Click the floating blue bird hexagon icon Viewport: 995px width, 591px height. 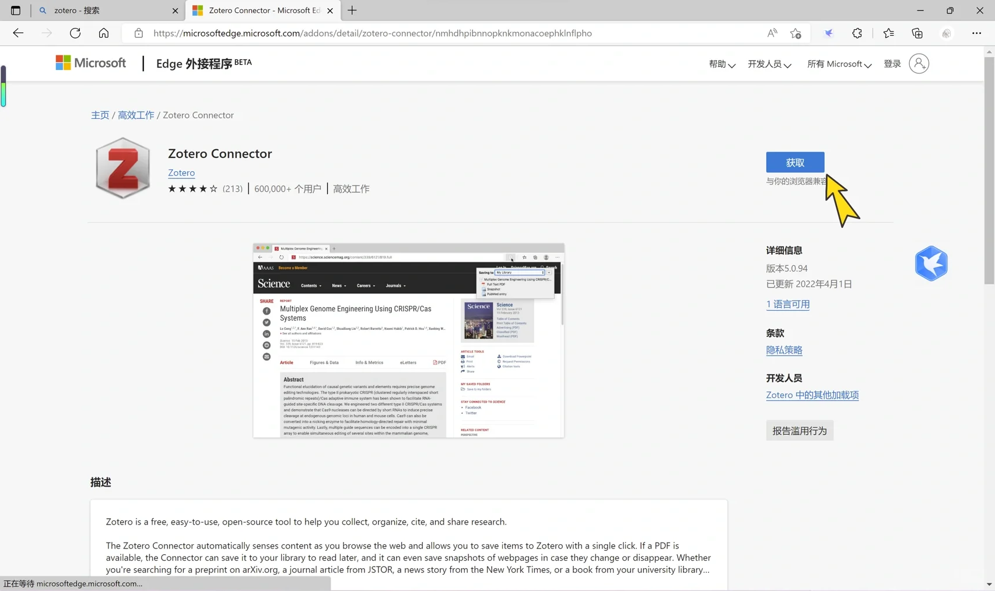[x=931, y=263]
